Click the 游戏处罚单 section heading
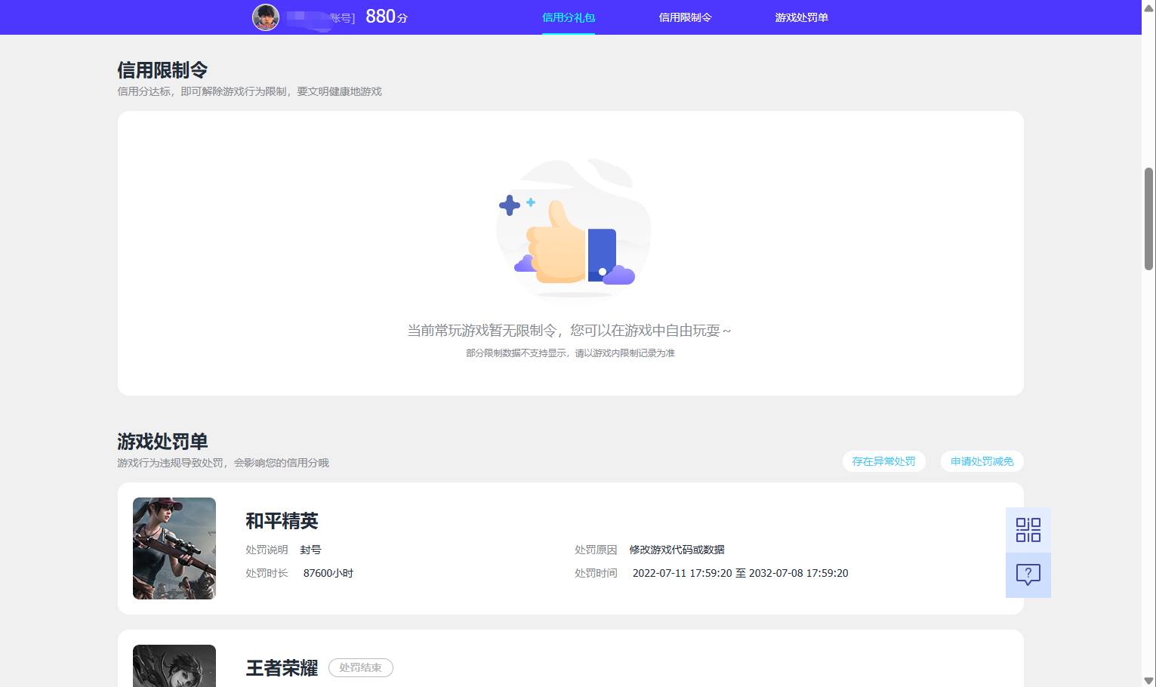This screenshot has height=687, width=1156. [162, 442]
